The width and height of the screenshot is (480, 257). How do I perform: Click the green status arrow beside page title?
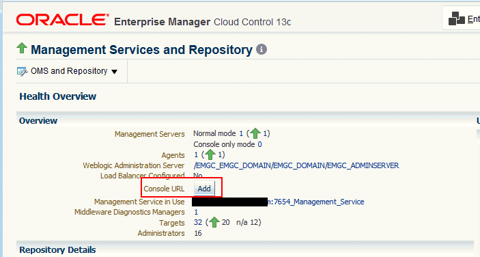coord(22,48)
